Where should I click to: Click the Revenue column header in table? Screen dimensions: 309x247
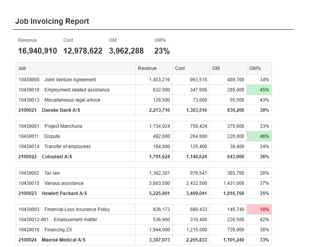coord(154,68)
